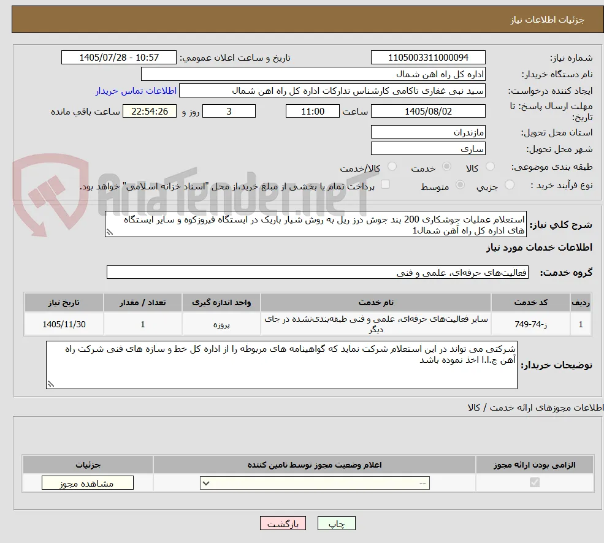
Task: Click the buyer name field اداره کل راه اهن شمال
Action: (313, 74)
